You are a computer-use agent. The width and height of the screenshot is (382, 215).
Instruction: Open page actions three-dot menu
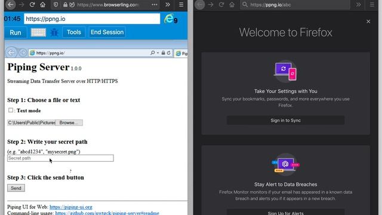pos(155,5)
